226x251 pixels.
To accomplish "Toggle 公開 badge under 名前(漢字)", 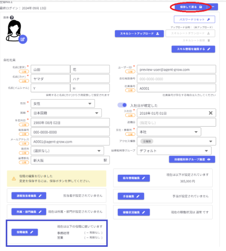I will 24,71.
